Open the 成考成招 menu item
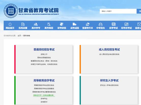 75,28
